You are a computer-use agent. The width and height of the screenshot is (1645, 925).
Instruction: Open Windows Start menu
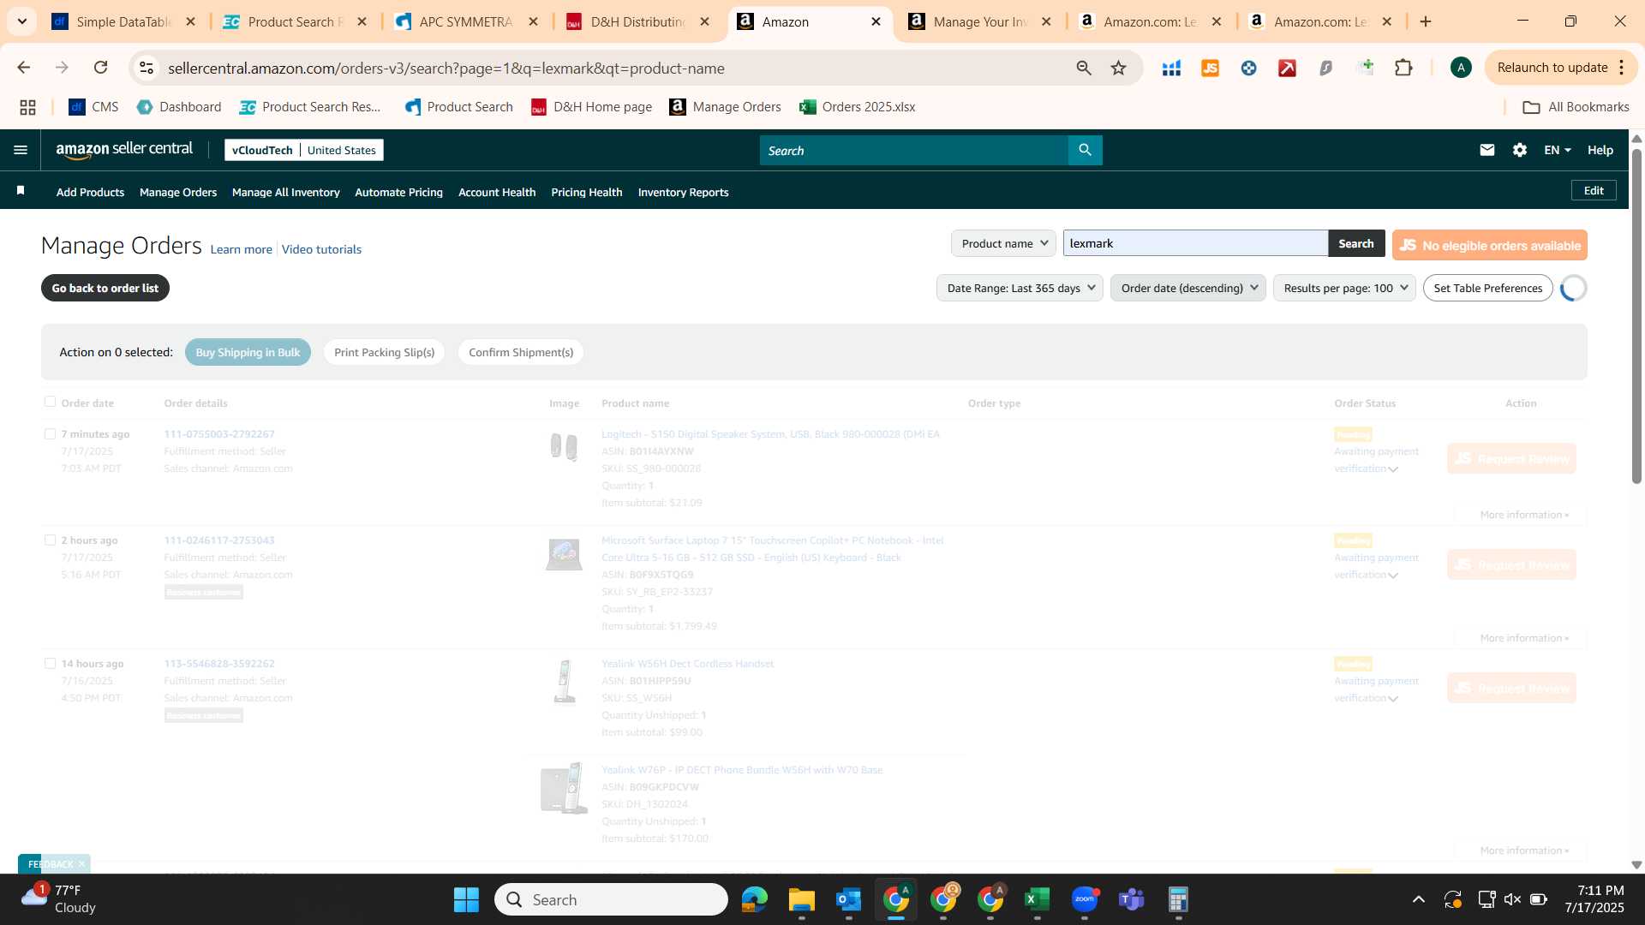(x=466, y=899)
